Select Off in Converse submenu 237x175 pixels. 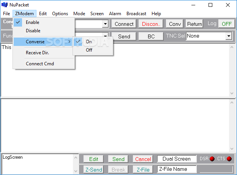[93, 50]
